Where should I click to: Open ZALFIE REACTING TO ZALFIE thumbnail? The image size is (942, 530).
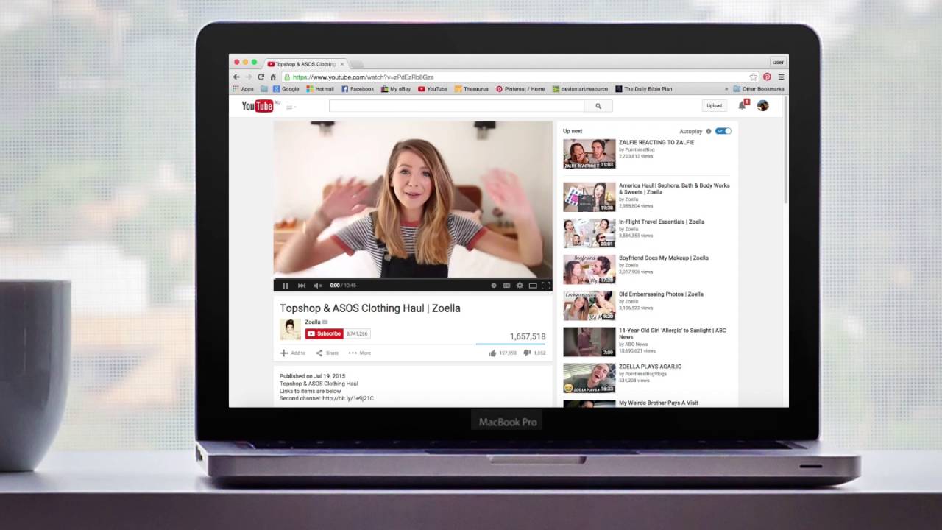[589, 154]
